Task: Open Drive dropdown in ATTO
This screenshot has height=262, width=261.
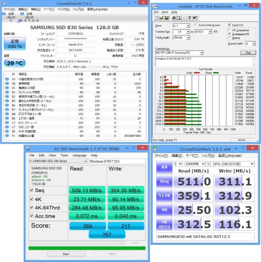Action: click(188, 26)
